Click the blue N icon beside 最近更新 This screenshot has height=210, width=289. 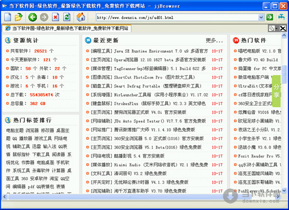pyautogui.click(x=88, y=40)
